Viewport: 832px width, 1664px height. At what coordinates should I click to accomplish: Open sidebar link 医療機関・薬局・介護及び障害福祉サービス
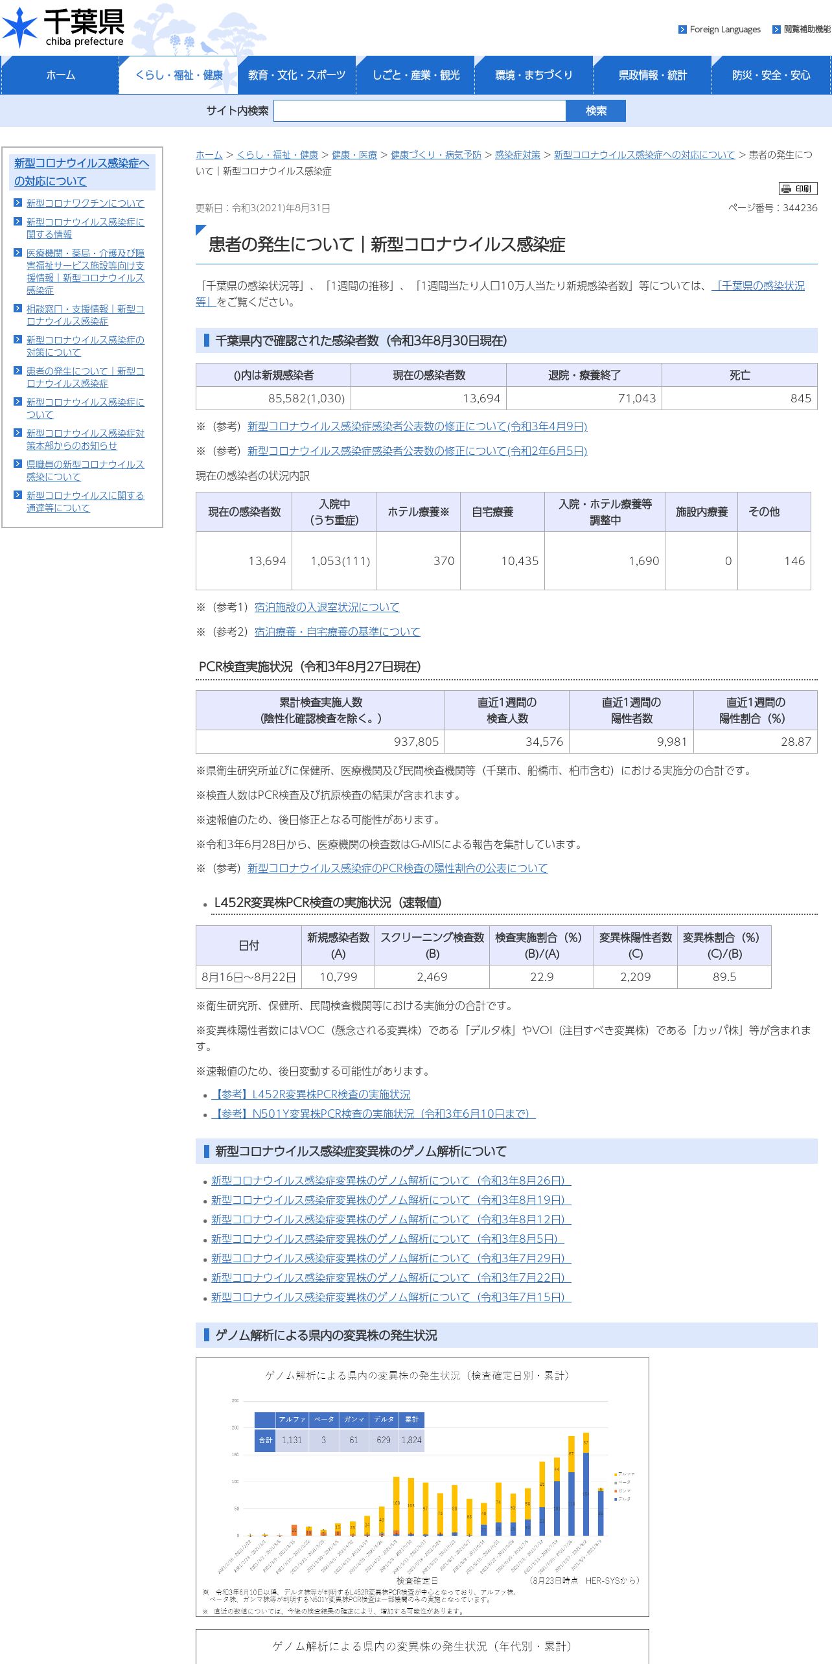pos(85,272)
